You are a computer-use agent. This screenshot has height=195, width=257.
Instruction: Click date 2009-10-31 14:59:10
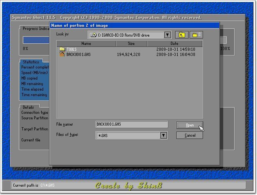[x=176, y=49]
